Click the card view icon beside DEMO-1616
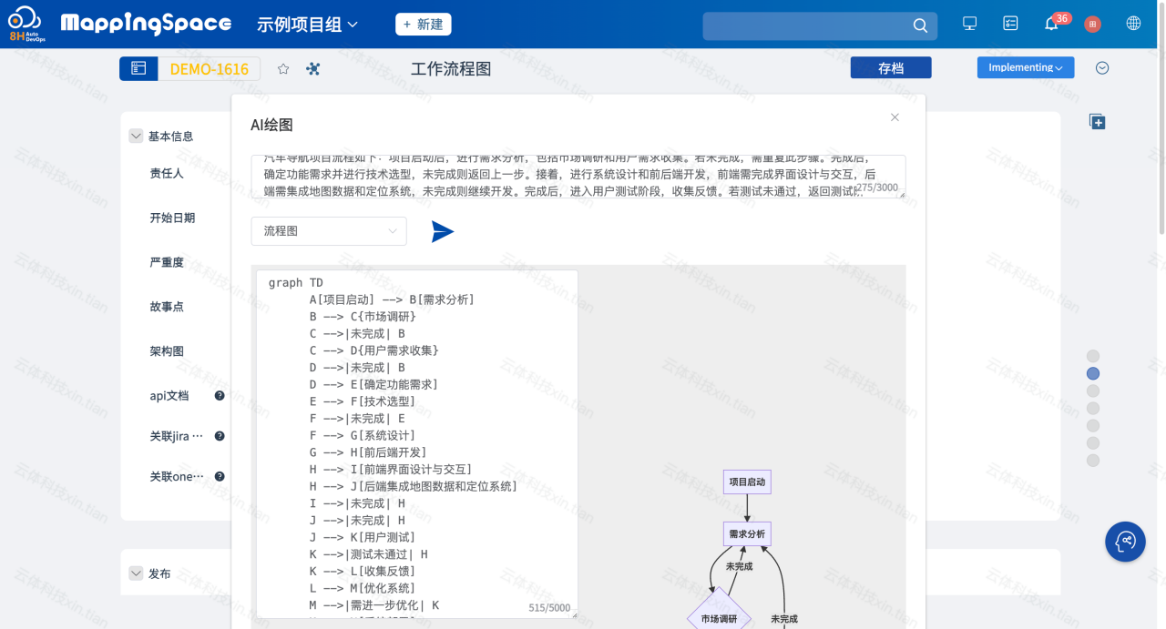Image resolution: width=1166 pixels, height=629 pixels. [138, 68]
